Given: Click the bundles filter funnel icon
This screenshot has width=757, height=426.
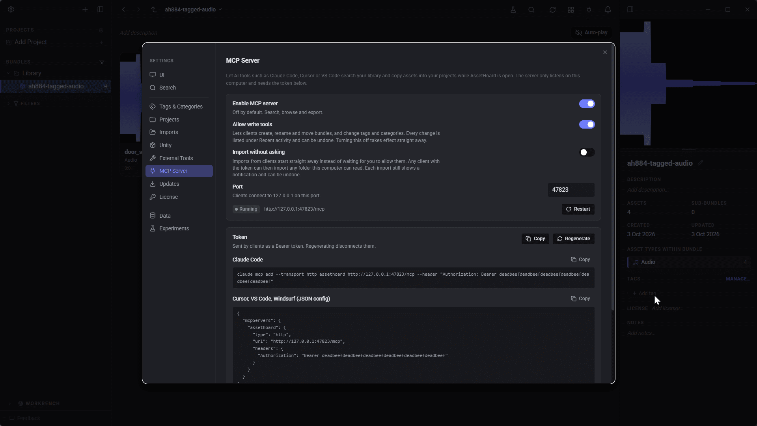Looking at the screenshot, I should click(102, 62).
